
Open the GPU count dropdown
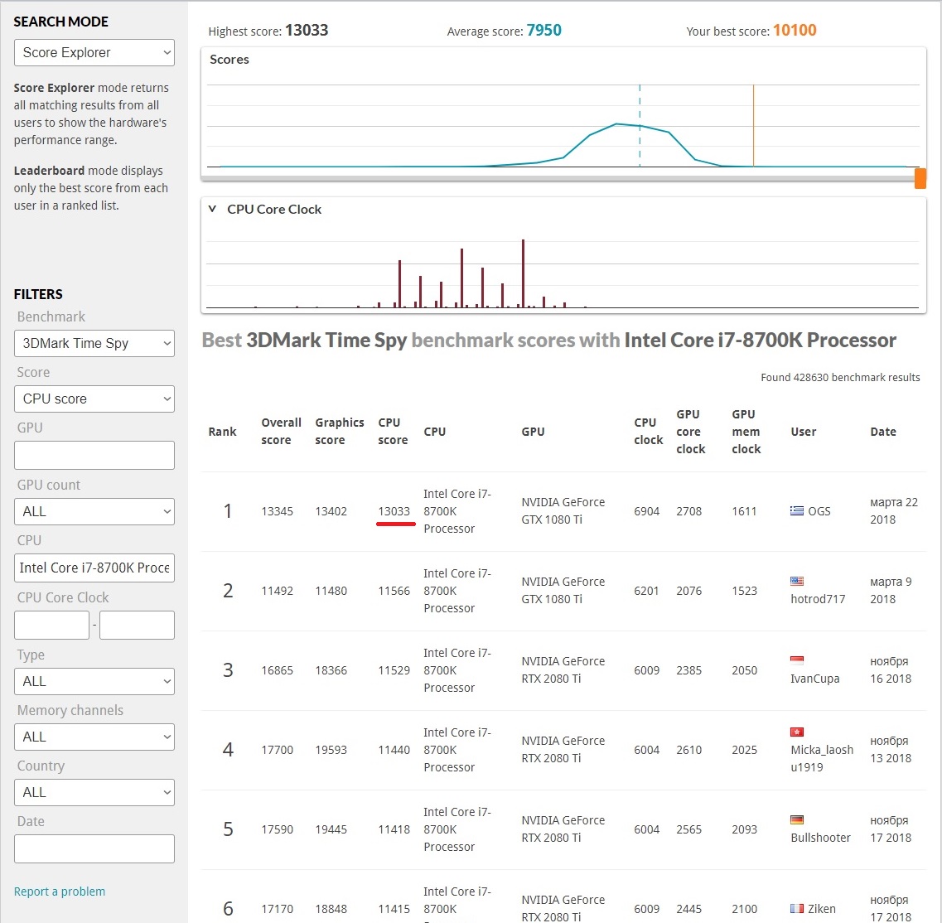click(x=94, y=511)
